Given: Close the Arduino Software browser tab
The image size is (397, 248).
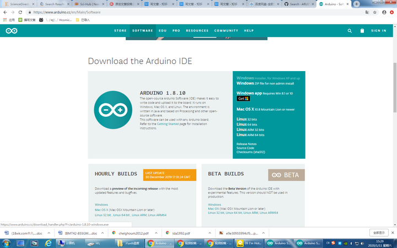Looking at the screenshot, I should [347, 4].
